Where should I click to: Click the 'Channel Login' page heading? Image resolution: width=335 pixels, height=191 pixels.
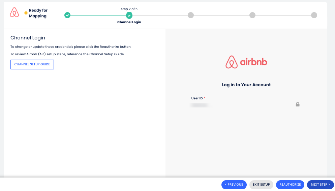28,38
